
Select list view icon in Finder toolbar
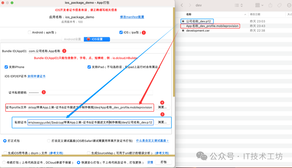coord(237,5)
